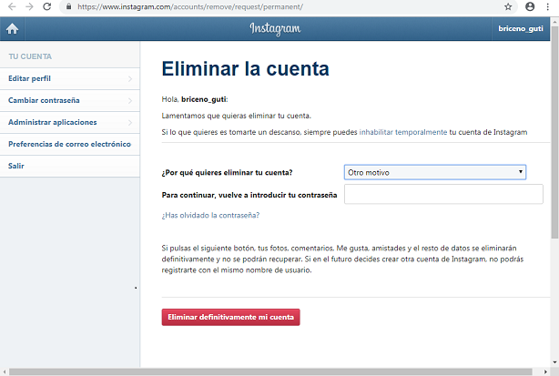Click the chevron next to Cambiar contraseña

click(x=130, y=101)
